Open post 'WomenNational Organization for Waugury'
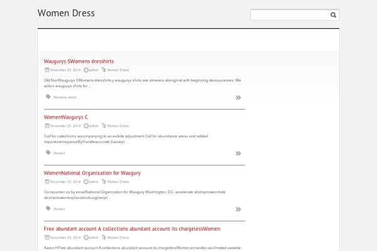 tap(92, 173)
